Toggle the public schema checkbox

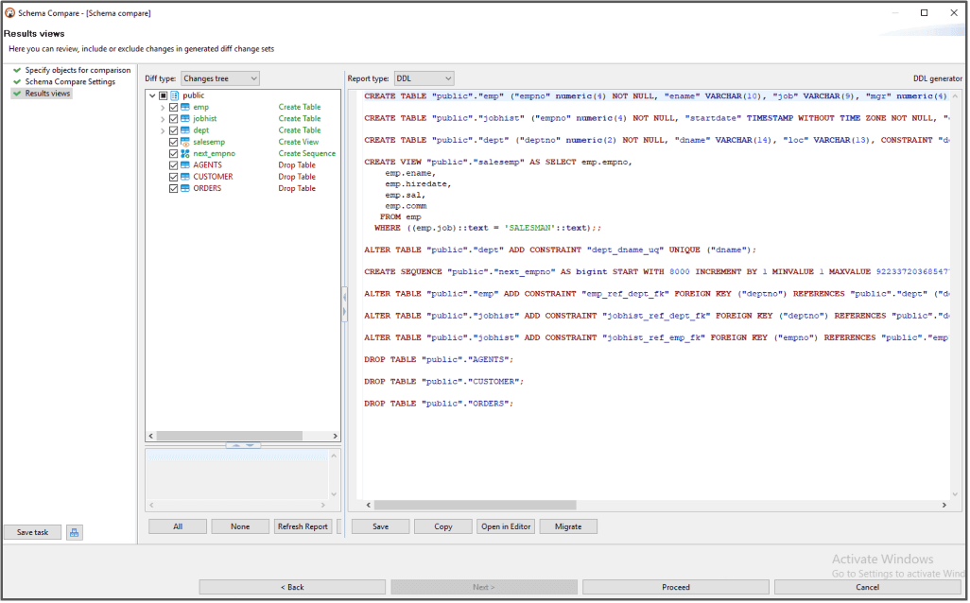click(163, 95)
